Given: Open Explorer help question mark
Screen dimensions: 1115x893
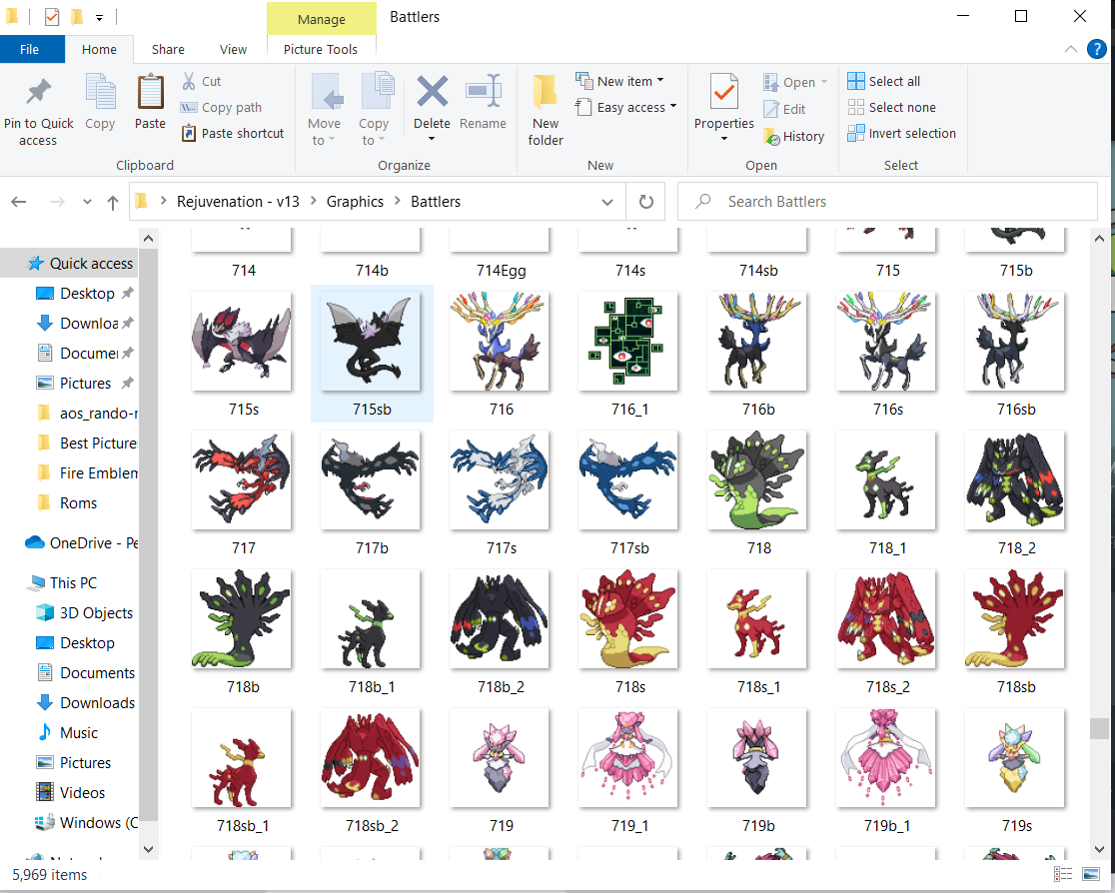Looking at the screenshot, I should 1096,49.
